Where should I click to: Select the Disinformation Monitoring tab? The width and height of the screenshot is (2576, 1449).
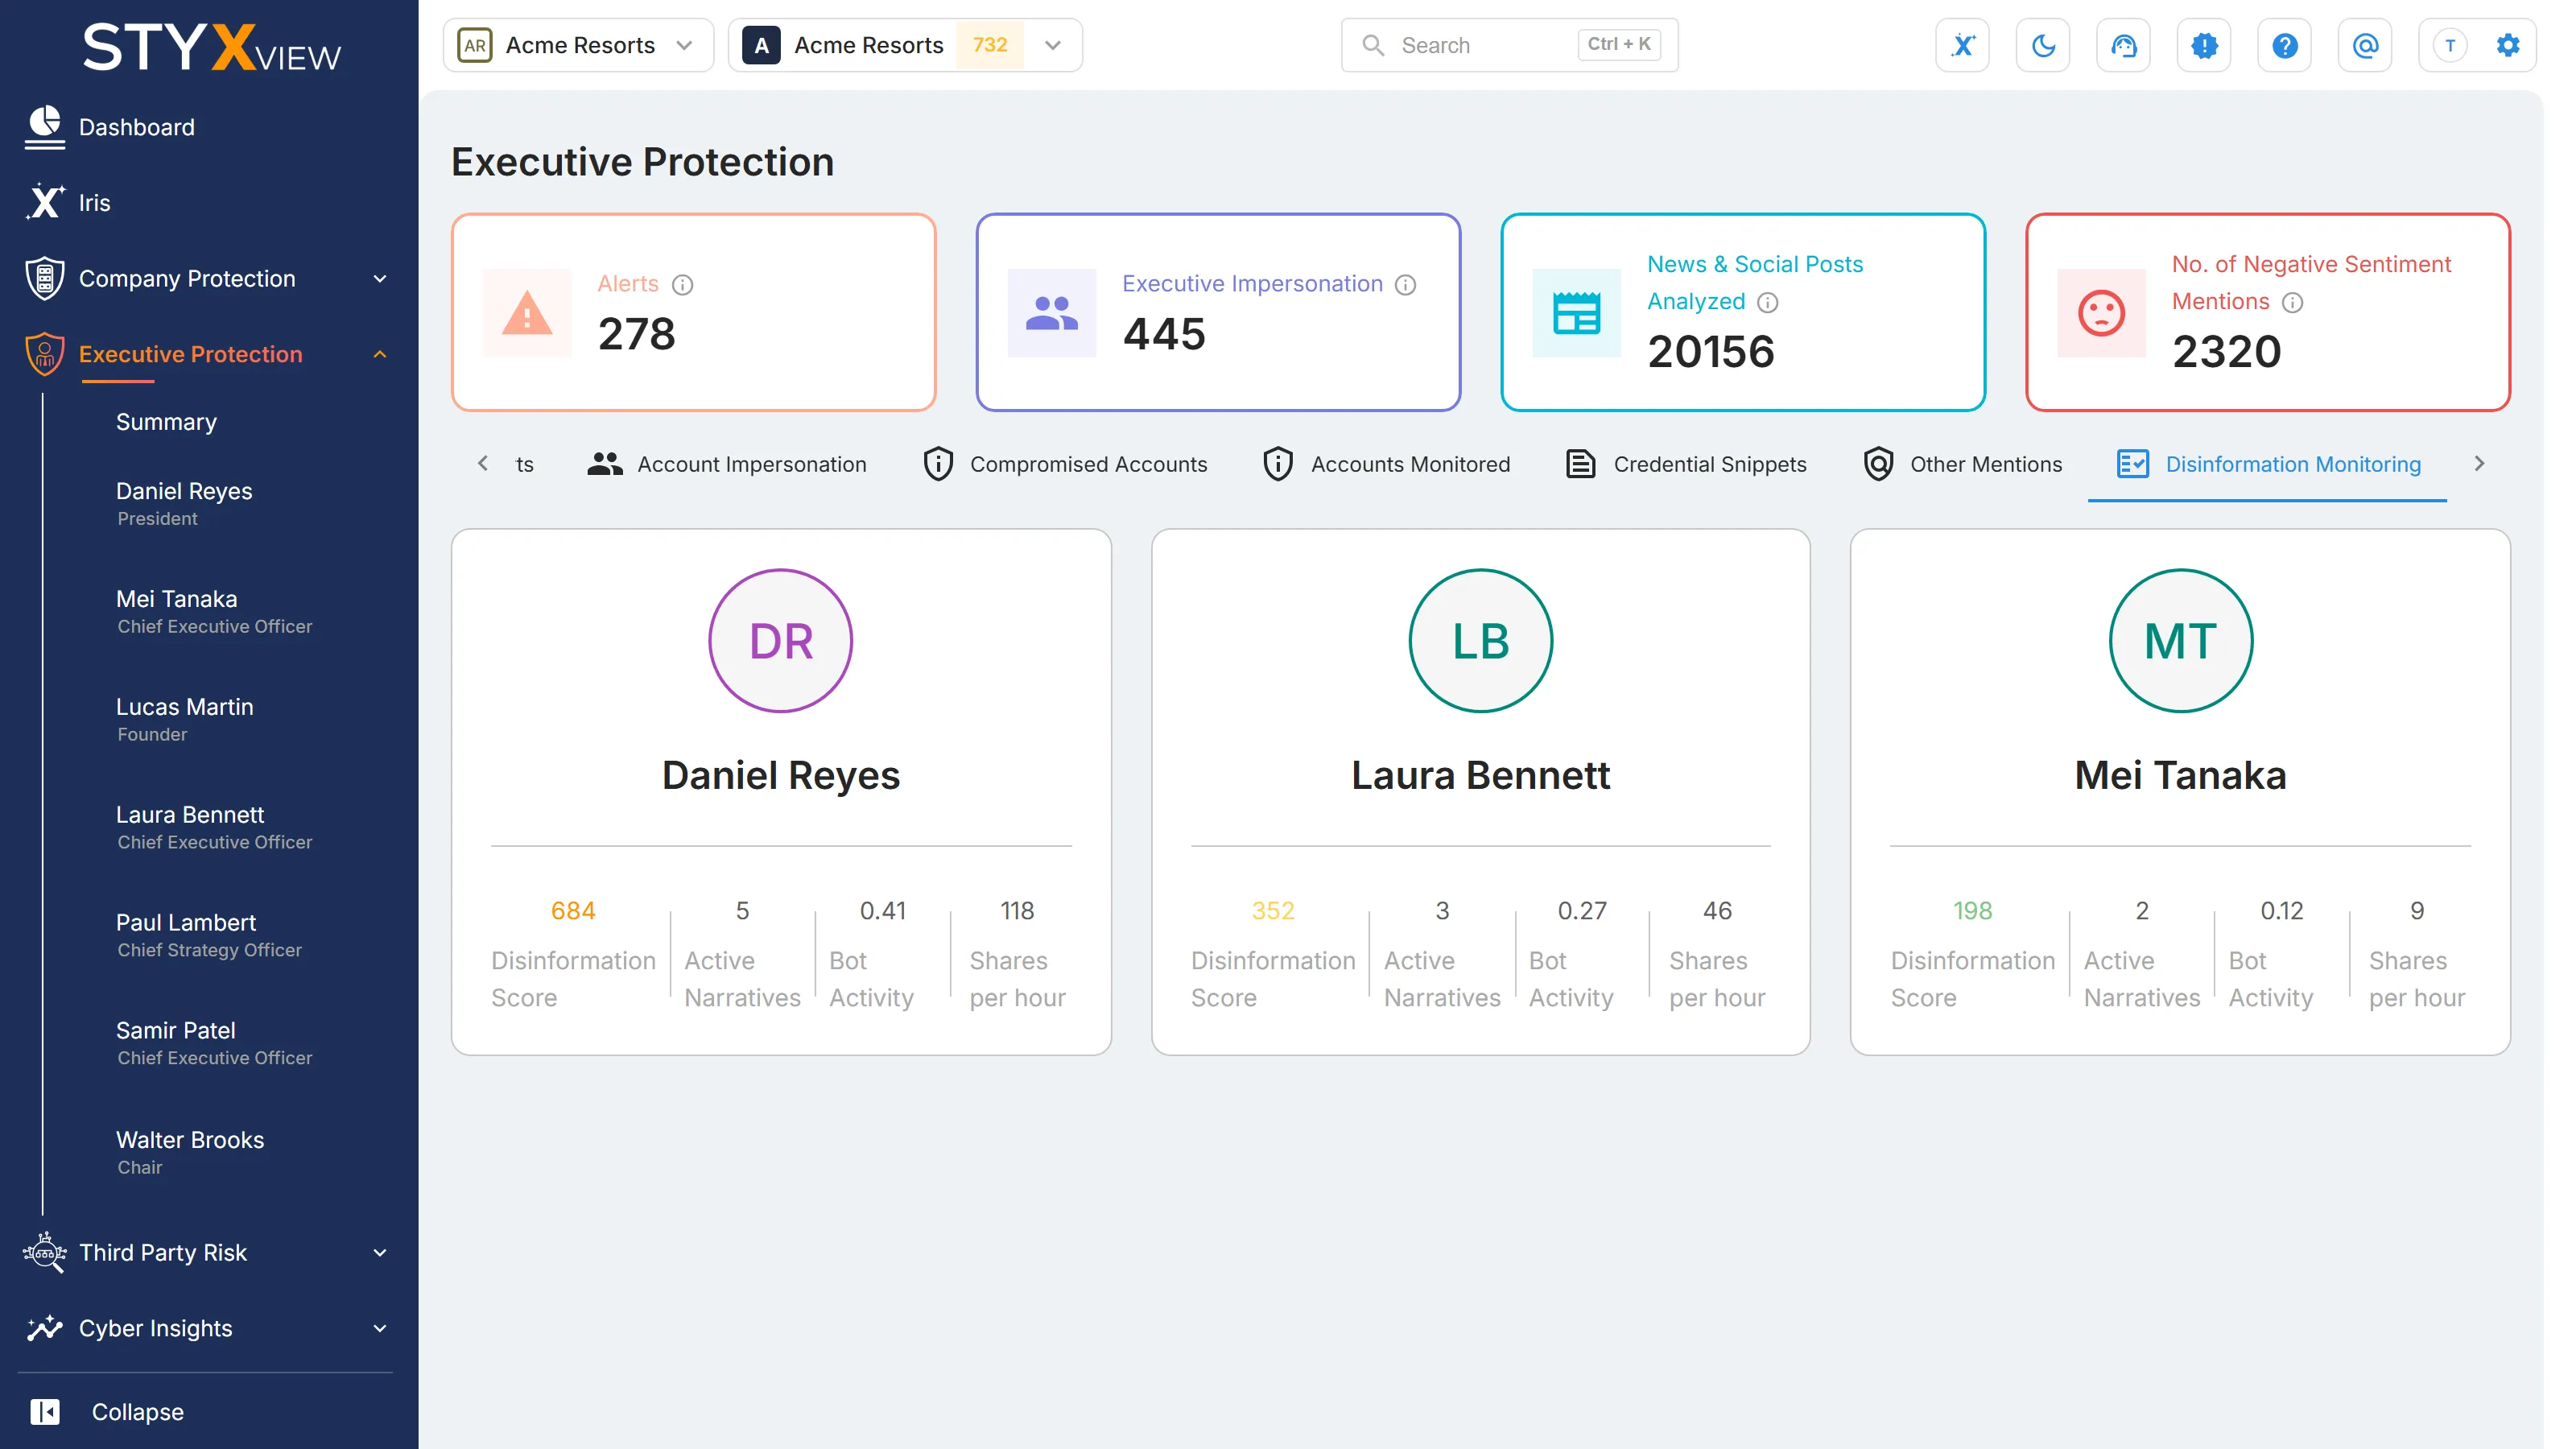coord(2268,464)
